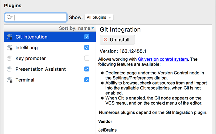Screen dimensions: 216x134
Task: Click the Terminal plugin icon
Action: pyautogui.click(x=9, y=80)
